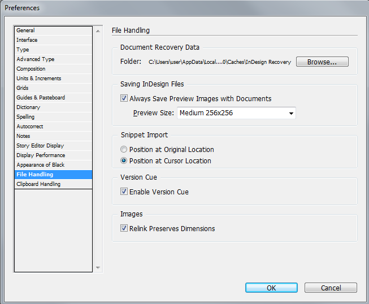Open Clipboard Handling preferences
This screenshot has width=369, height=304.
(53, 184)
